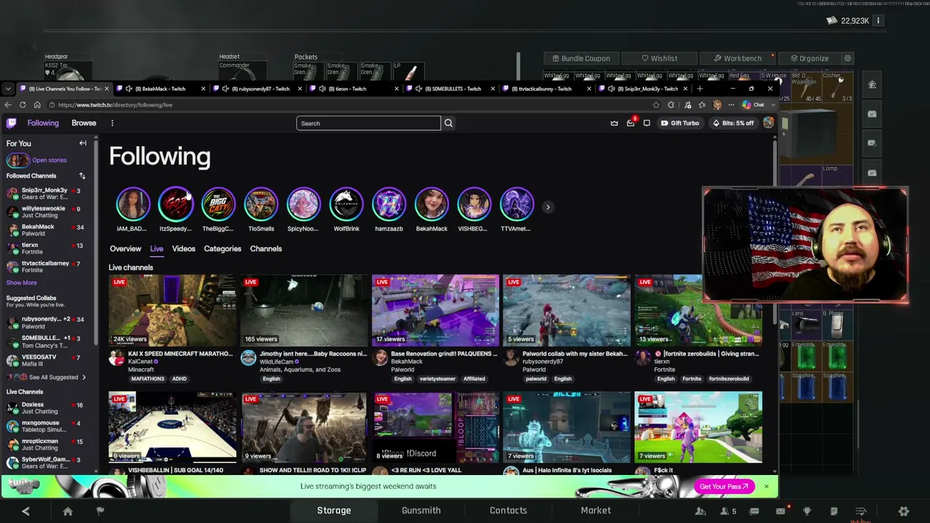Open the Bundle Coupon button in game

click(x=581, y=58)
